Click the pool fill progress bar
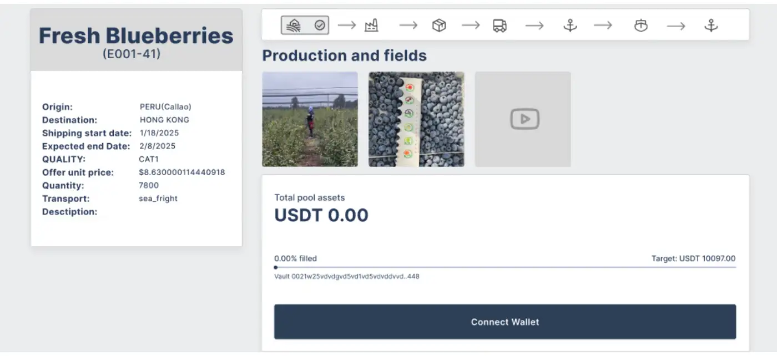Viewport: 777px width, 356px height. pyautogui.click(x=505, y=267)
